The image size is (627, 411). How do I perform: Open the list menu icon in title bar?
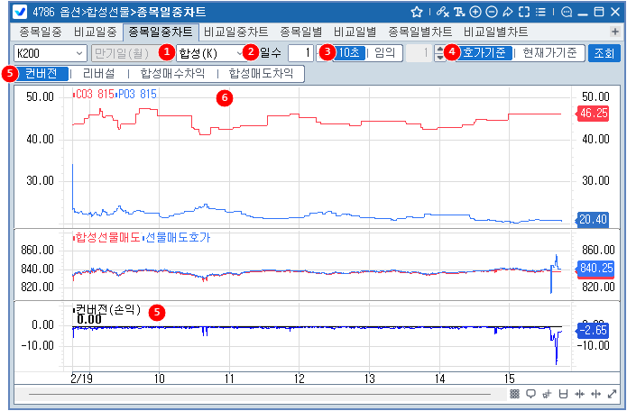(539, 13)
